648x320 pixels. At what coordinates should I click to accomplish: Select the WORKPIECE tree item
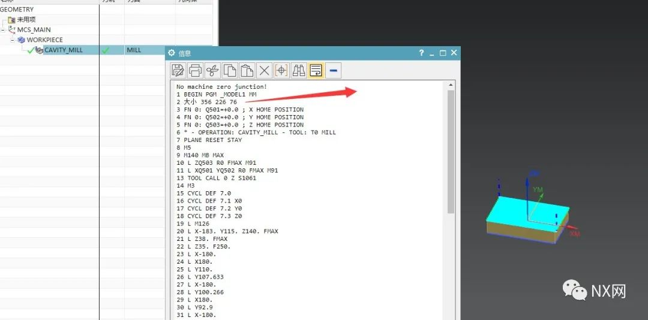[44, 40]
